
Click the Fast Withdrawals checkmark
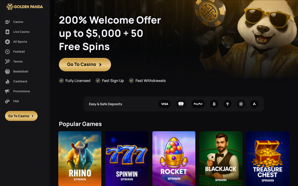click(131, 80)
